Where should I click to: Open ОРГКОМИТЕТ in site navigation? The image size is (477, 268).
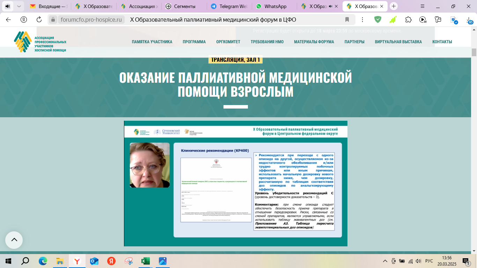(228, 42)
